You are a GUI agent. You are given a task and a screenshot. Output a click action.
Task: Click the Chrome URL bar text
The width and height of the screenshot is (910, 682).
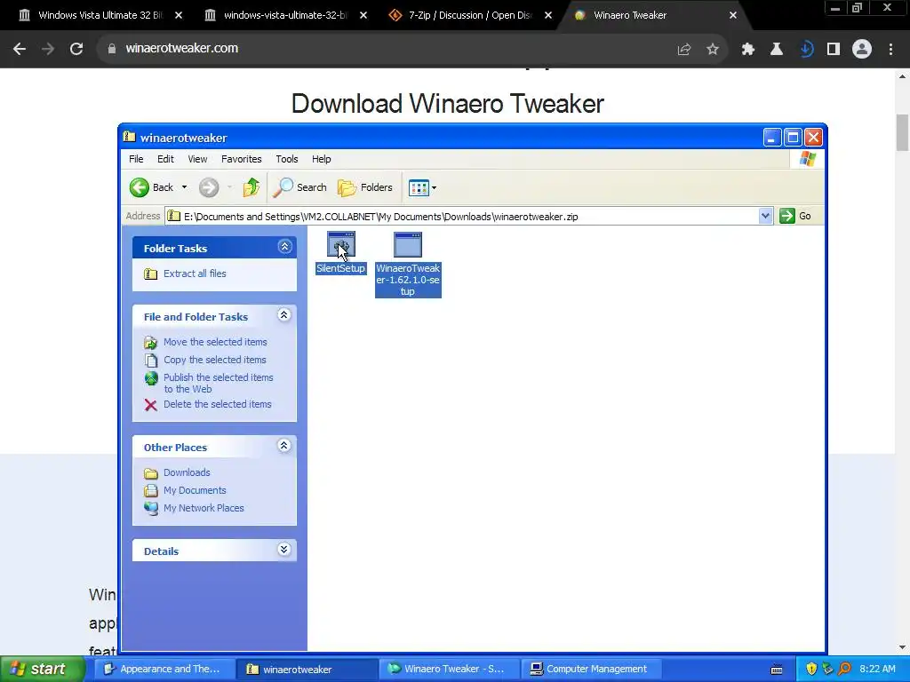[181, 48]
